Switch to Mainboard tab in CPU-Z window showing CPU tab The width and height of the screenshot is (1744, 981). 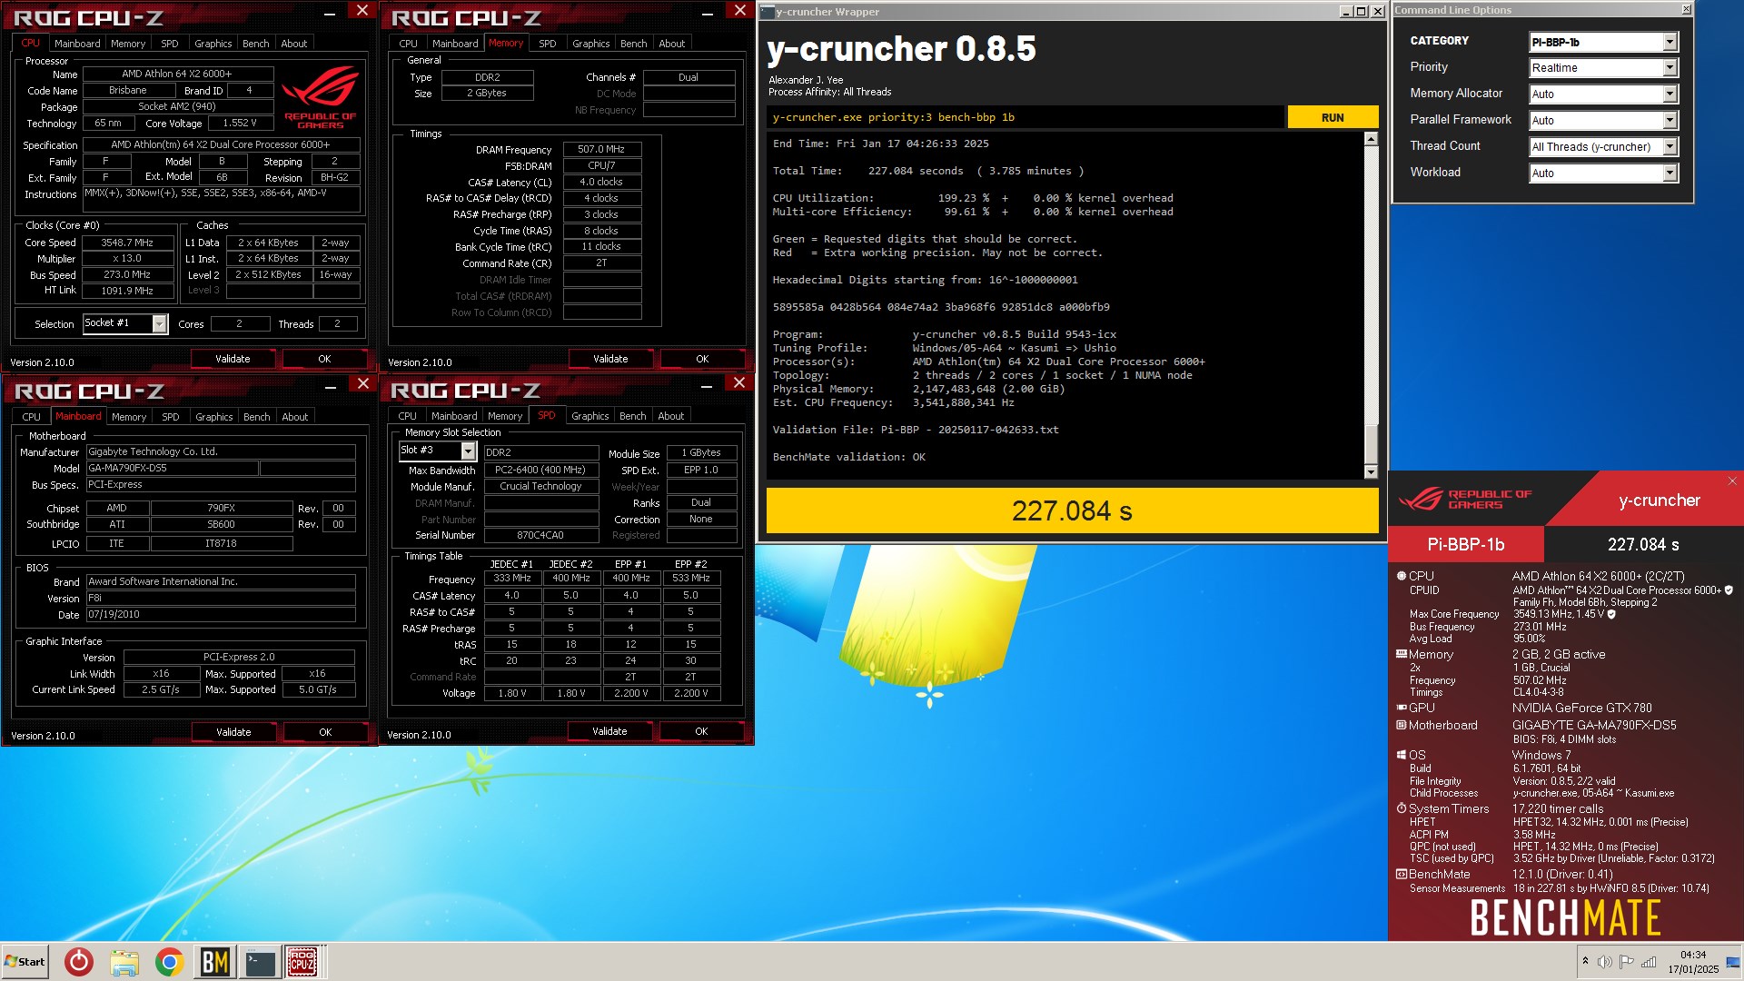click(x=77, y=44)
